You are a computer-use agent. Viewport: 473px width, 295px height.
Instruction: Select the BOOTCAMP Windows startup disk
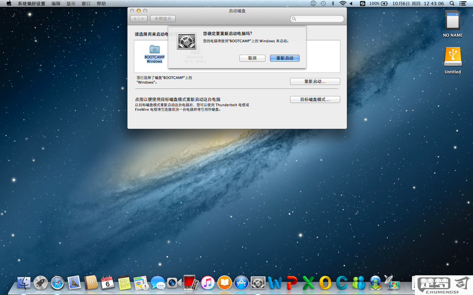(154, 54)
